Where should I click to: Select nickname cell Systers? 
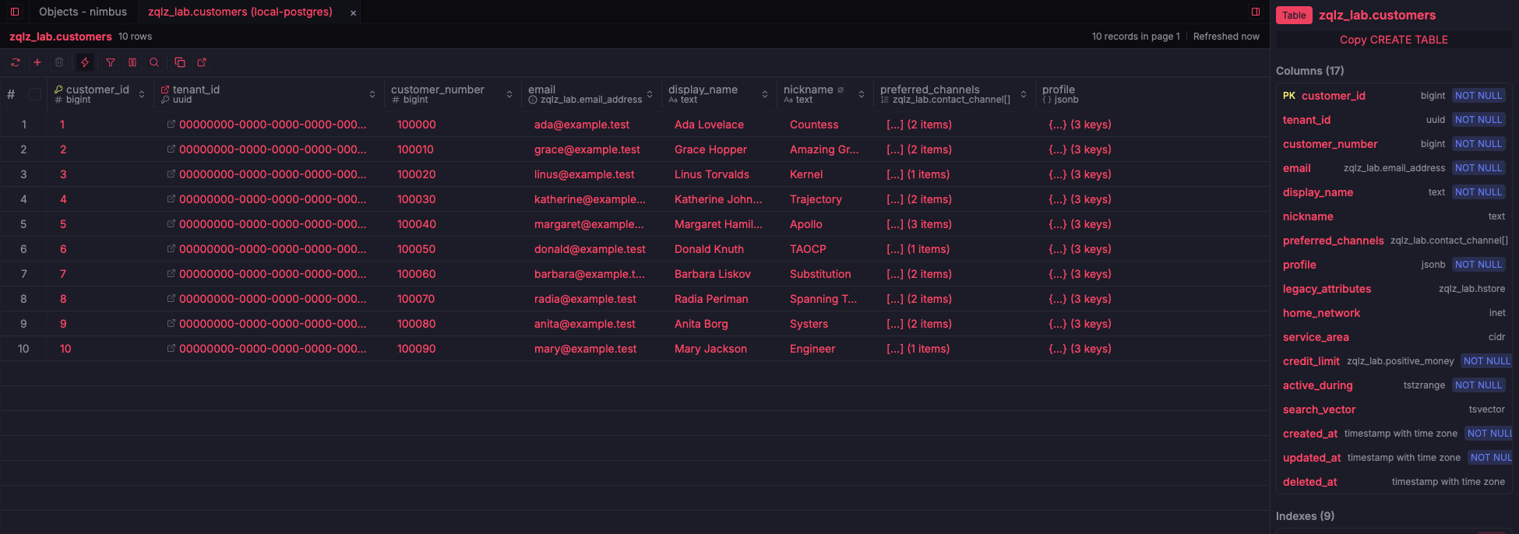click(809, 324)
